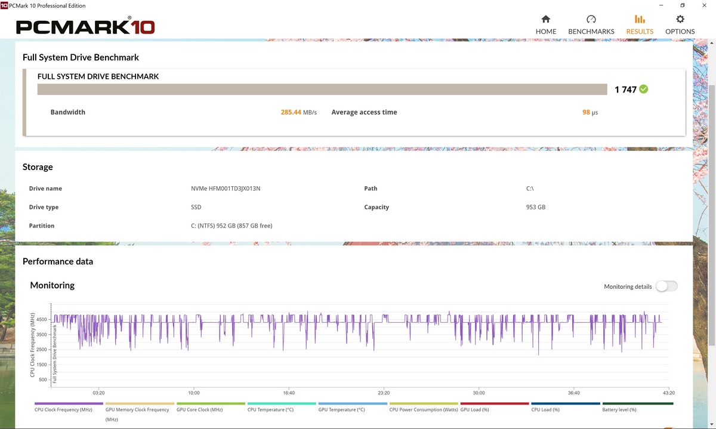Toggle CPU Power Consumption legend series
Image resolution: width=716 pixels, height=429 pixels.
pyautogui.click(x=423, y=410)
